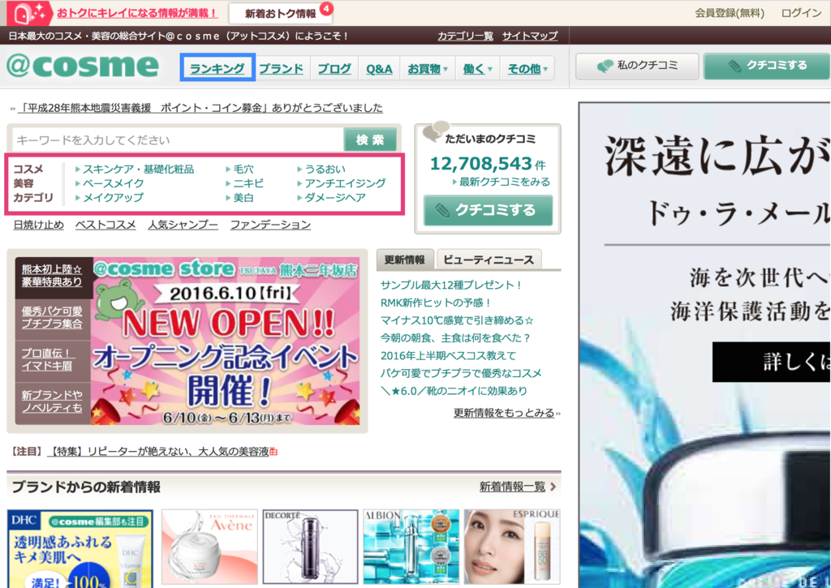
Task: Click 新着情報一覧 link
Action: pyautogui.click(x=513, y=487)
